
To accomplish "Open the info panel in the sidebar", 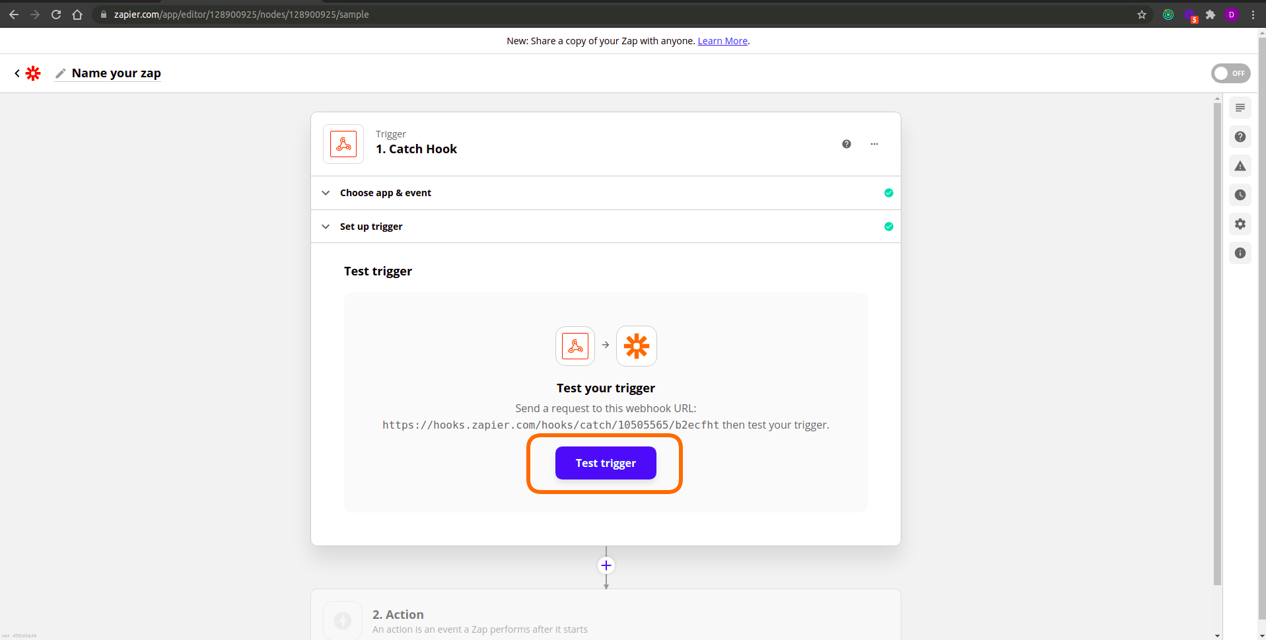I will [1240, 253].
